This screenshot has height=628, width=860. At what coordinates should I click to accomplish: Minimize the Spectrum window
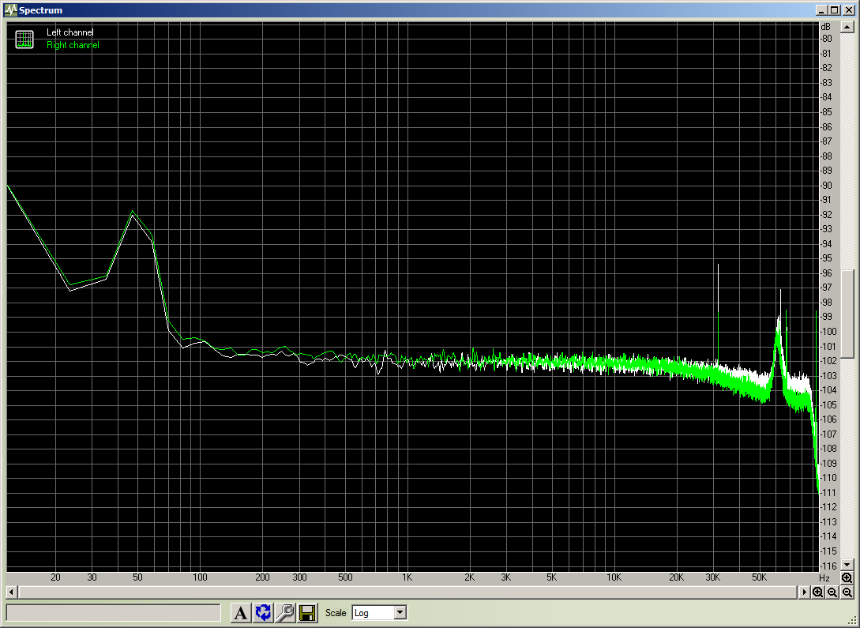(821, 9)
